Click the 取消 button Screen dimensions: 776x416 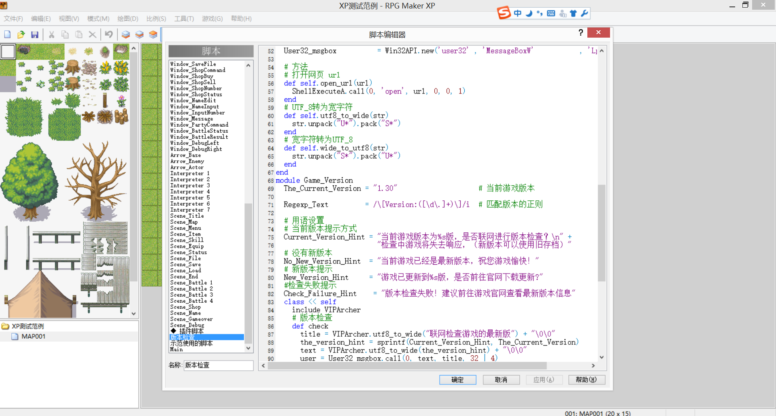pyautogui.click(x=501, y=380)
